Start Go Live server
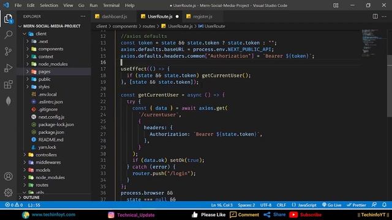This screenshot has width=392, height=220. [x=331, y=205]
